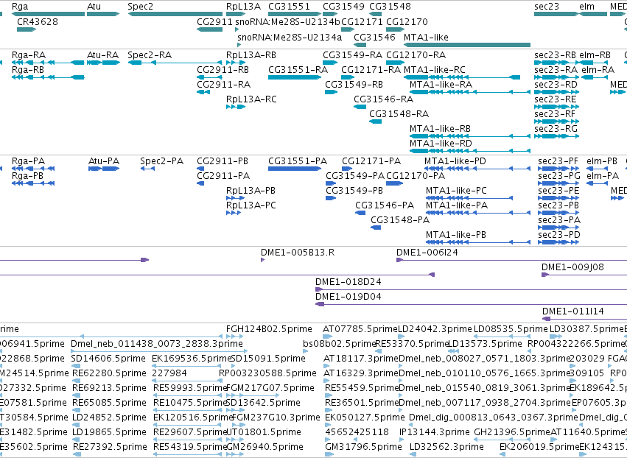Image resolution: width=627 pixels, height=458 pixels.
Task: Open the RpL13A-RC transcript label
Action: 251,99
